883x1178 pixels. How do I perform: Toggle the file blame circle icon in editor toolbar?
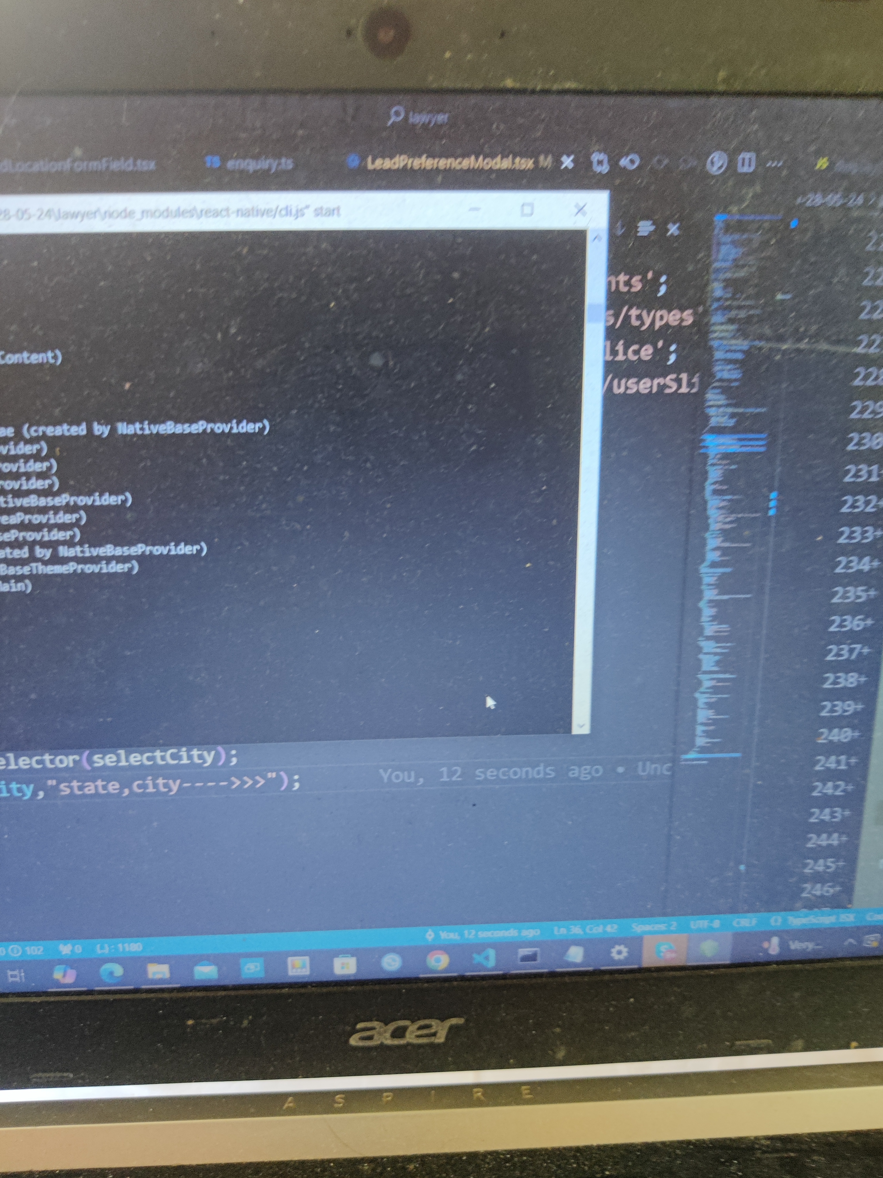[716, 163]
